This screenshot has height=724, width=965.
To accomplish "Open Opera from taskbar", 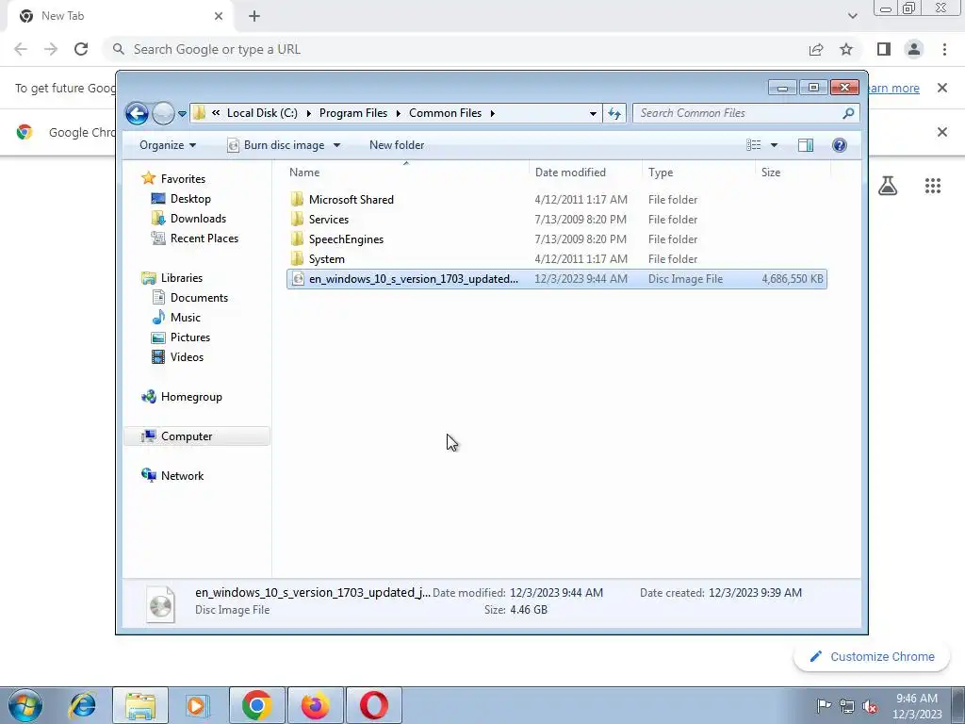I will coord(373,705).
